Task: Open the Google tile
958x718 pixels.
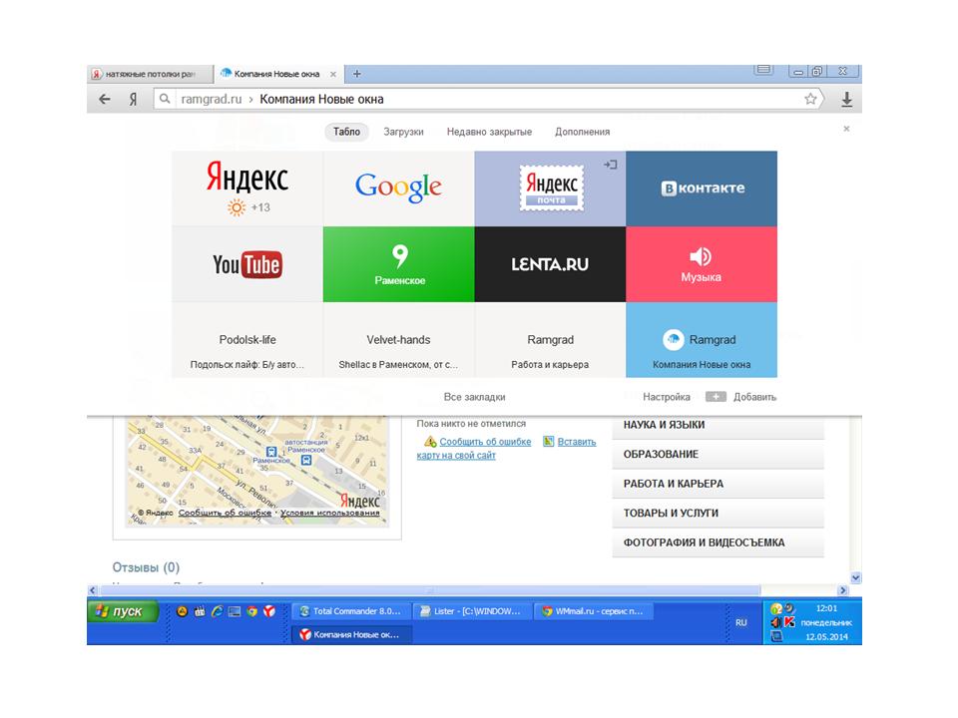Action: click(x=398, y=188)
